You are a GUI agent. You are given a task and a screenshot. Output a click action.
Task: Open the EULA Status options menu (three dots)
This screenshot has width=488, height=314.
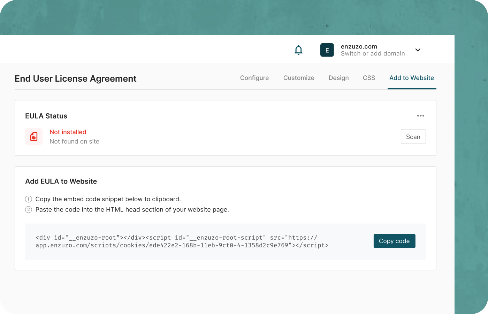tap(421, 115)
